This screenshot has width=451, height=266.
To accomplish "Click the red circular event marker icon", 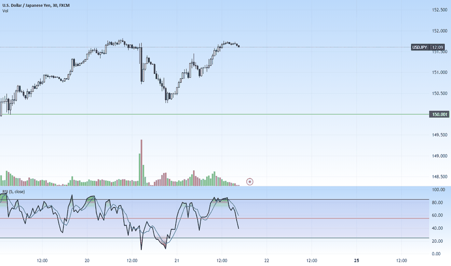I will click(x=250, y=182).
